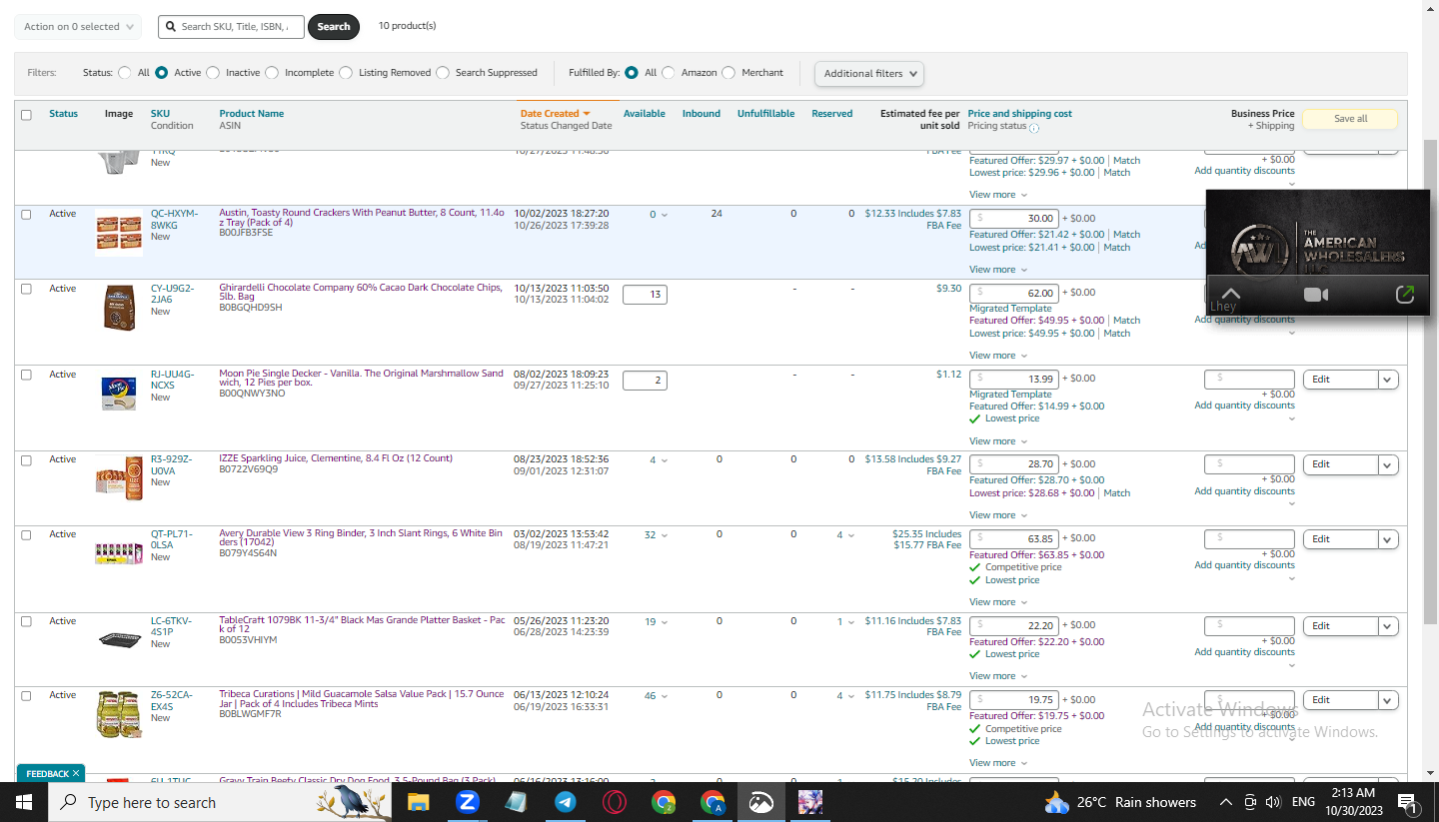
Task: Check the box for the Avery Durable View Binder row
Action: click(x=26, y=534)
